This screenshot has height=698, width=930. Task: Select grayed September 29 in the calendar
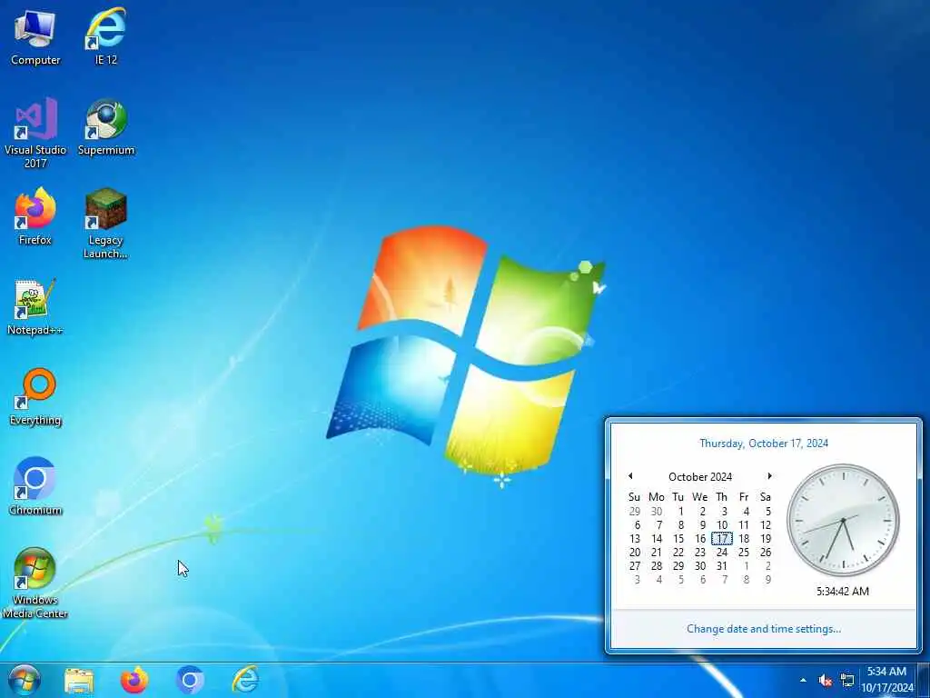coord(635,511)
